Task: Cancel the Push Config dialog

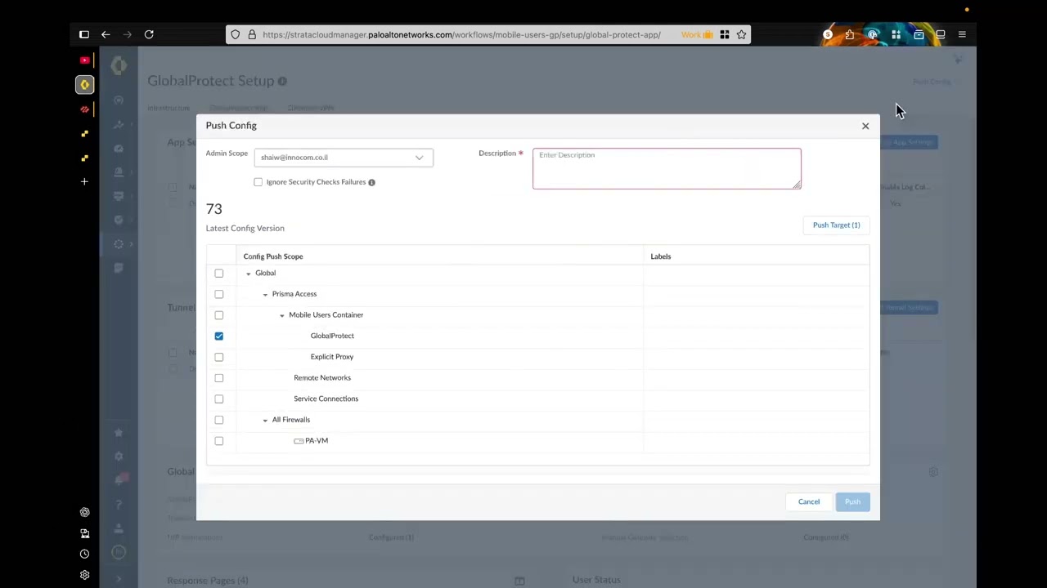Action: 809,501
